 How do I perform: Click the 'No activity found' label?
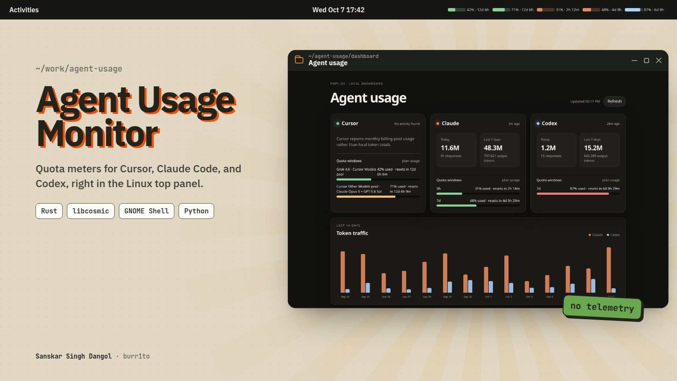[407, 124]
